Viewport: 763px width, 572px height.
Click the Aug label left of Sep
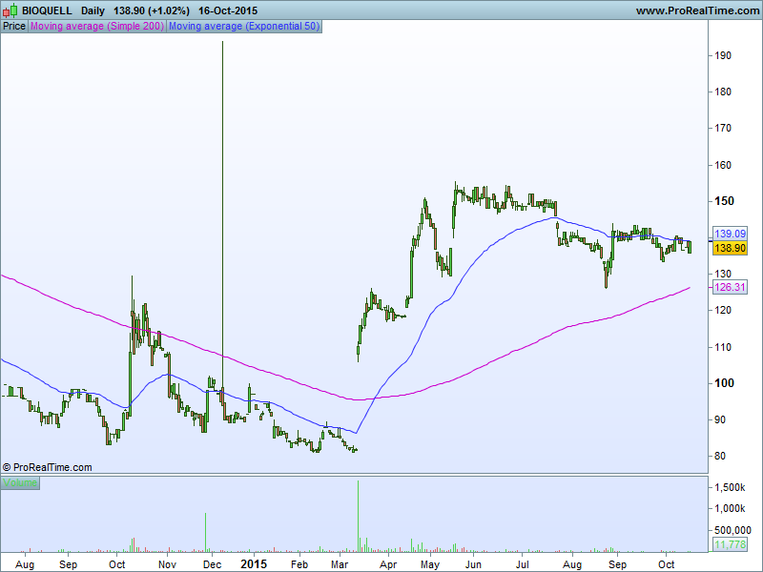26,563
